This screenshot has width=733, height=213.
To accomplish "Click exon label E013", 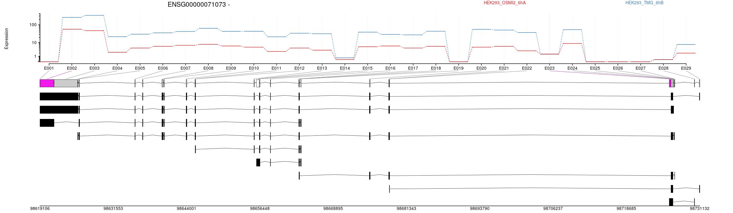I will click(x=322, y=68).
